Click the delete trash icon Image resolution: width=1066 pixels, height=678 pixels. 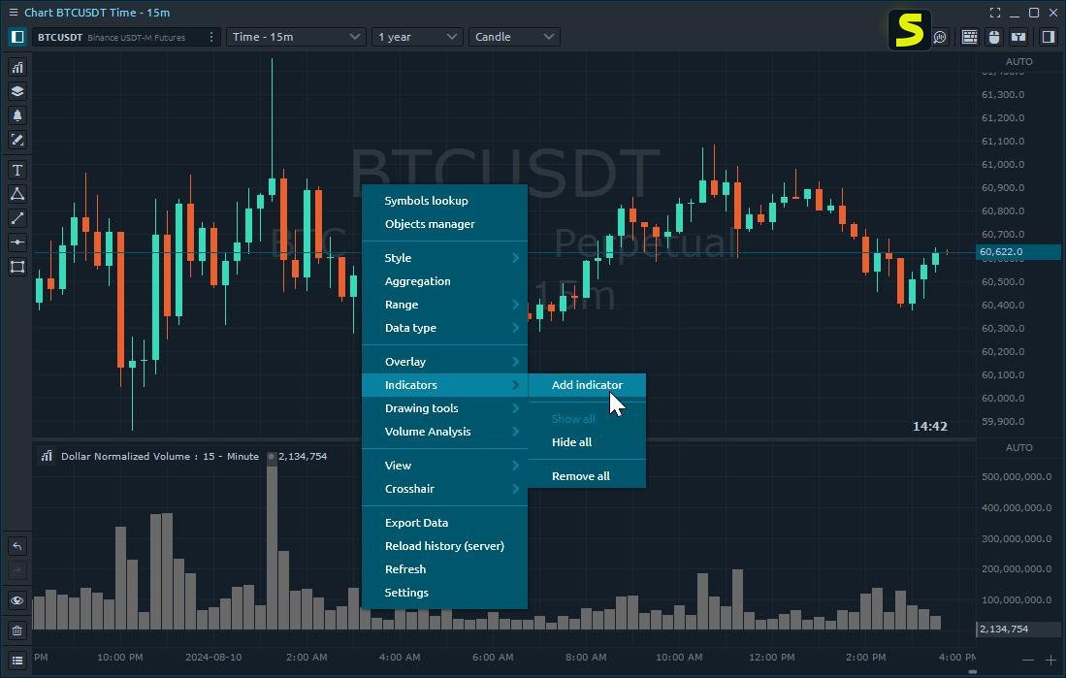[17, 630]
